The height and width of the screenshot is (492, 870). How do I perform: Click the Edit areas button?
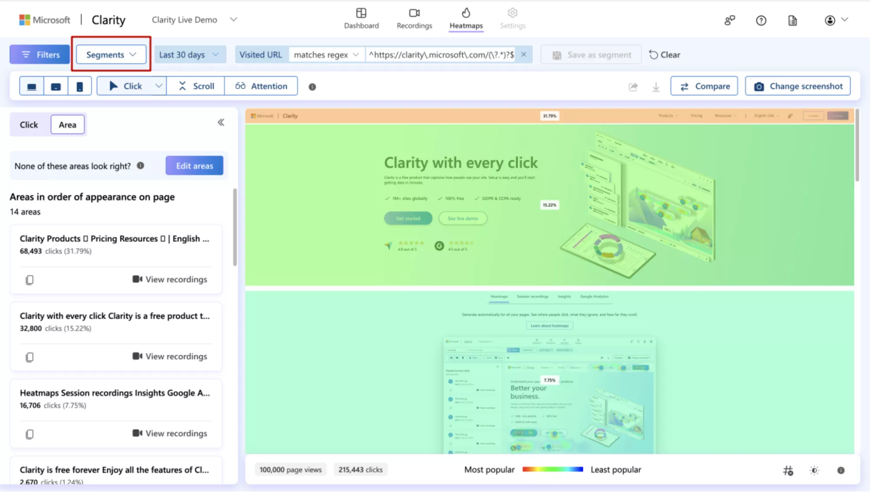[194, 166]
